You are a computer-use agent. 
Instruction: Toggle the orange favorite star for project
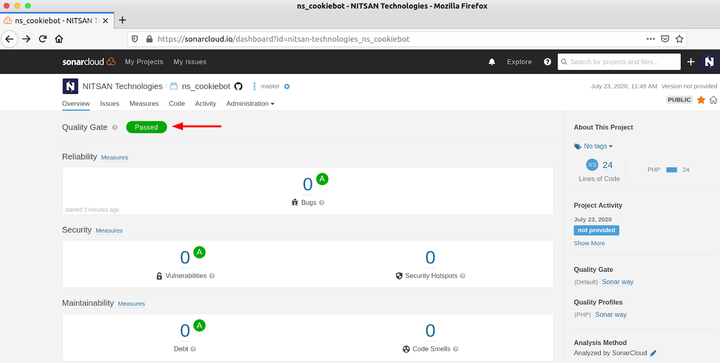(x=701, y=100)
